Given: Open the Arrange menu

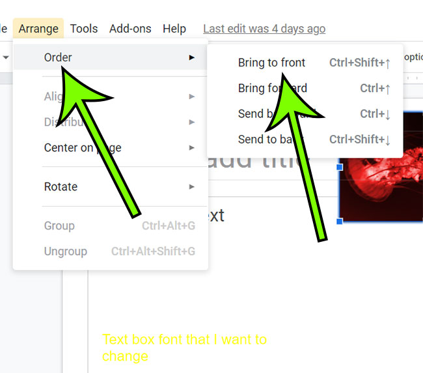Looking at the screenshot, I should click(38, 29).
